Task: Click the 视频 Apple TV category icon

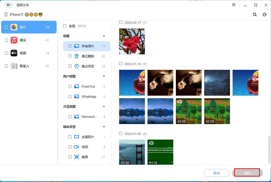Action: coord(14,53)
